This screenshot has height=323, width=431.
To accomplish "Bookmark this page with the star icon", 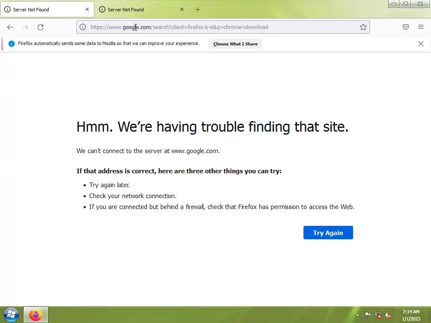I will coord(363,27).
